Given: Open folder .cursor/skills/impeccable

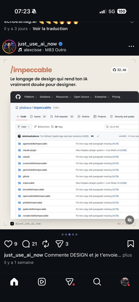Looking at the screenshot, I should (34, 163).
